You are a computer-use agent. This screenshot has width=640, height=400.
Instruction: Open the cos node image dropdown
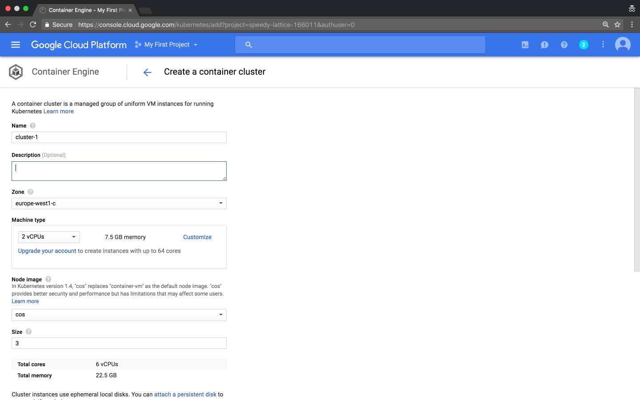point(119,315)
